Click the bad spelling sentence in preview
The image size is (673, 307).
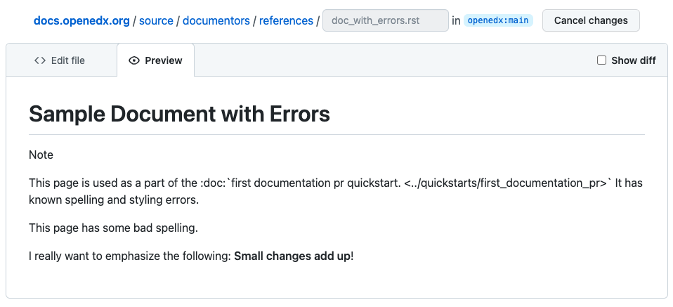click(114, 228)
